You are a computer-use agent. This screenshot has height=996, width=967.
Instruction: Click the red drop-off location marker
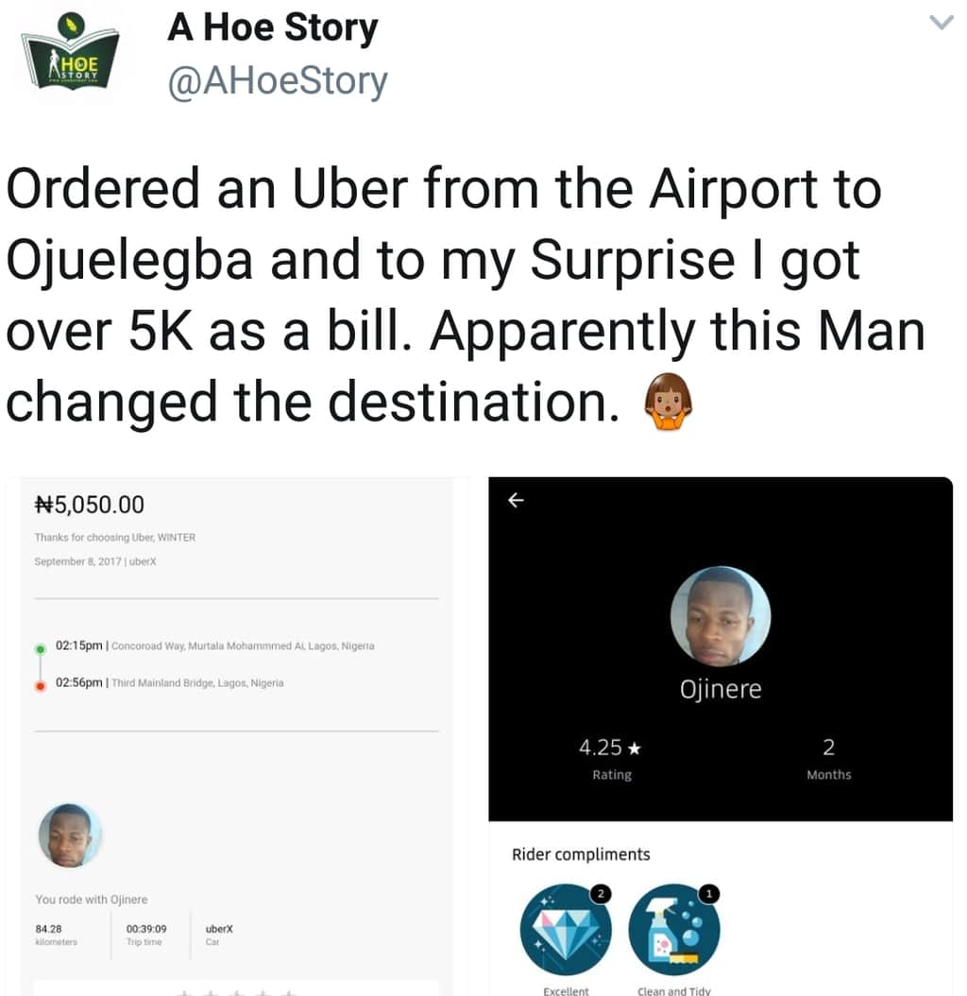[x=41, y=685]
